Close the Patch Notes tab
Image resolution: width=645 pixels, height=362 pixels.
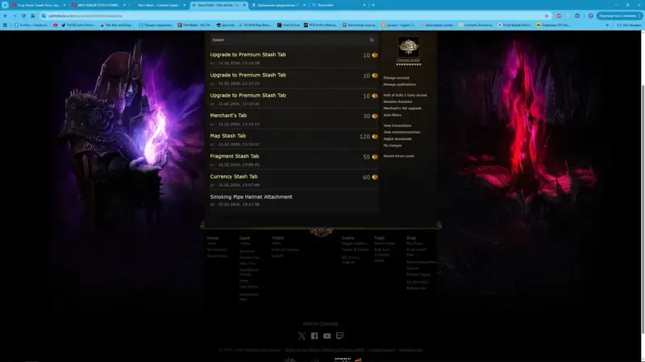point(185,5)
